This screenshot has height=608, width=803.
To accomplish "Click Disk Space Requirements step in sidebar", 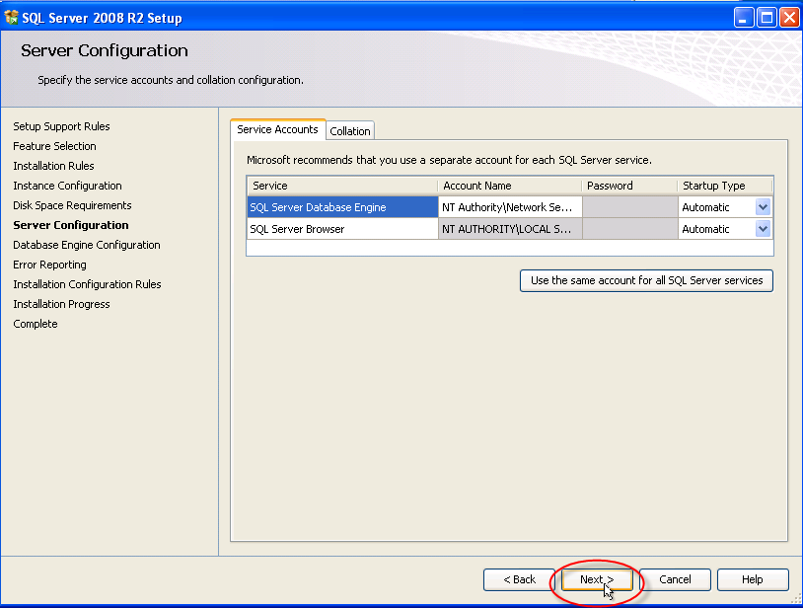I will click(72, 205).
